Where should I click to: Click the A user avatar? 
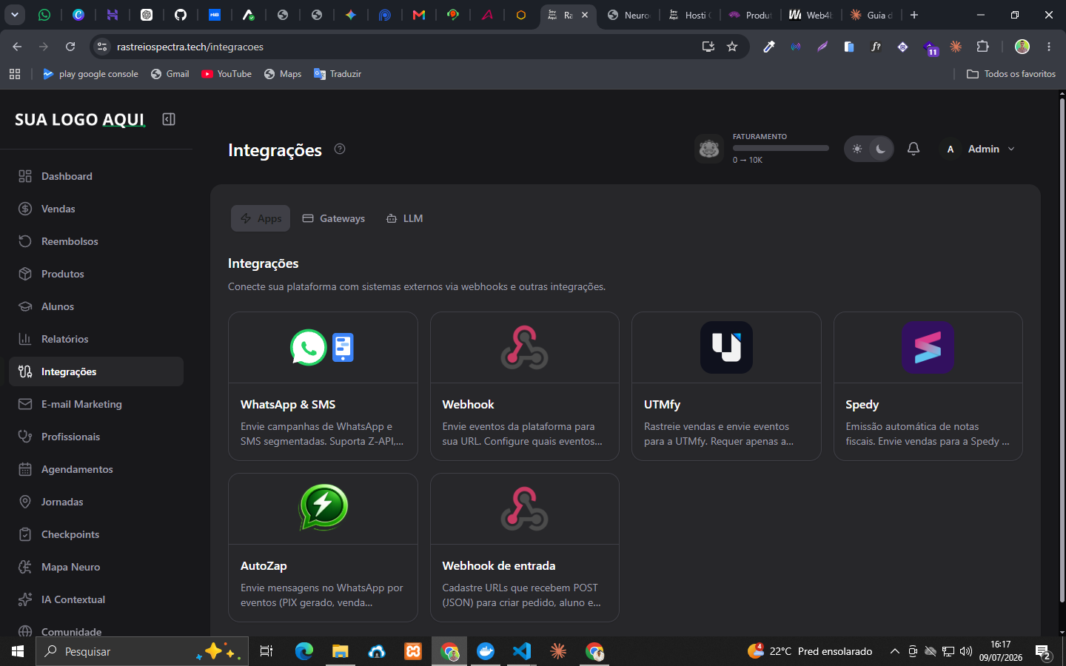(951, 149)
